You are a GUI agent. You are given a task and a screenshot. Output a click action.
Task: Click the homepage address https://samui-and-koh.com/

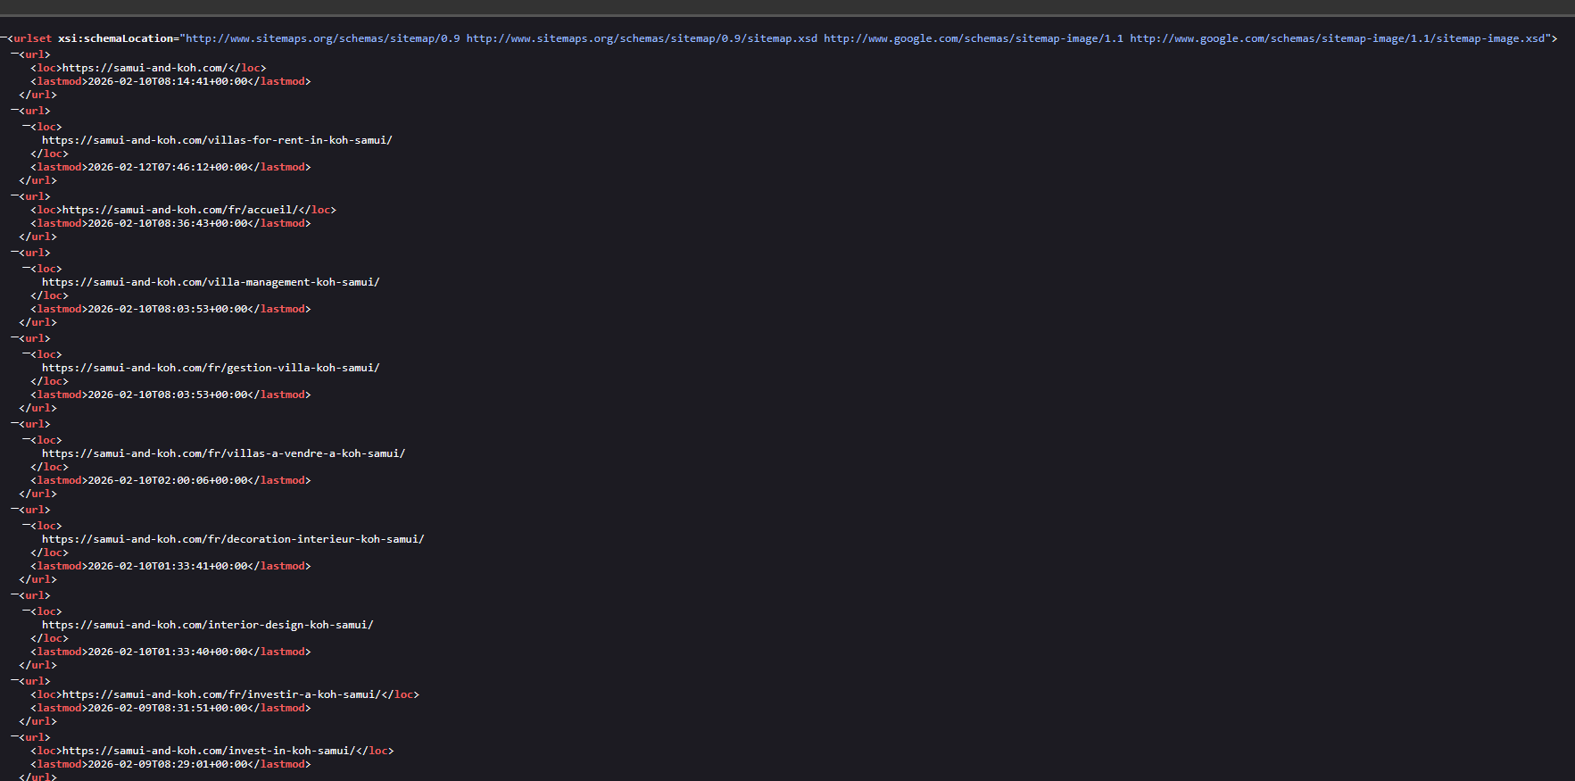click(145, 68)
